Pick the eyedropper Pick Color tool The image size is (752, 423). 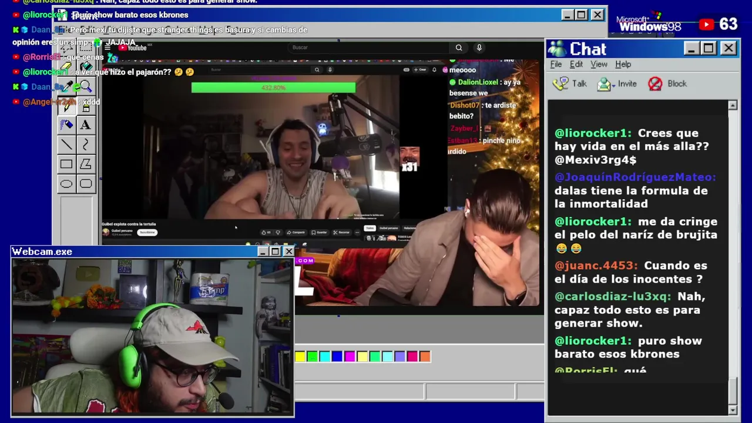pos(66,86)
